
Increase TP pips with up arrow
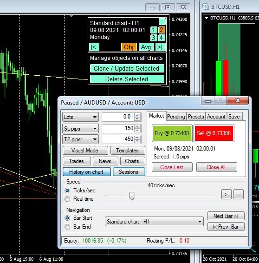tap(137, 137)
